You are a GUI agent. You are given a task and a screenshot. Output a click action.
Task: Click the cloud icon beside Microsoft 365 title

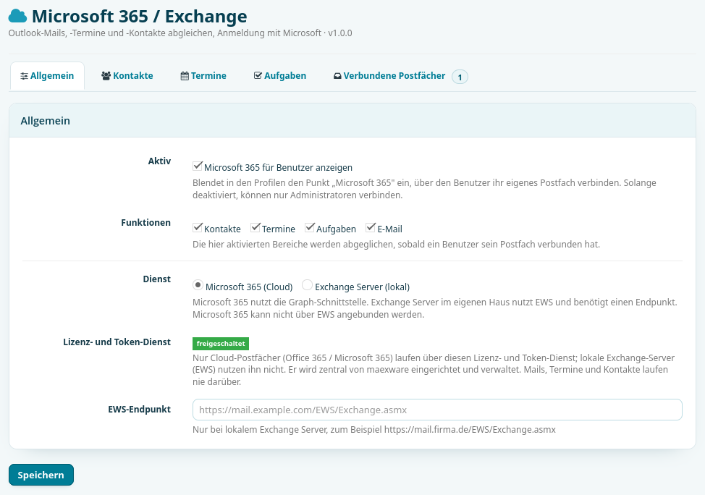point(18,16)
